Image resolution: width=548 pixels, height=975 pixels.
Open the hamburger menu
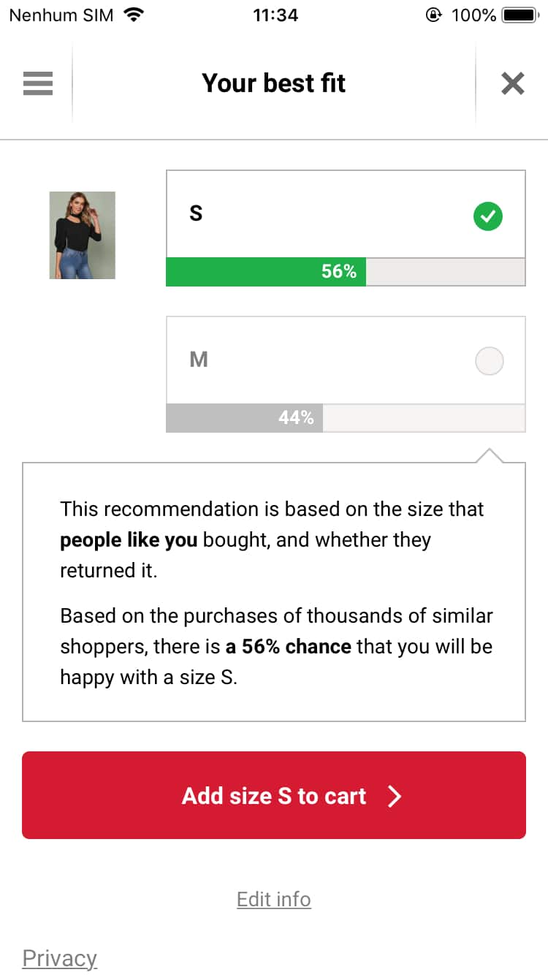tap(38, 83)
